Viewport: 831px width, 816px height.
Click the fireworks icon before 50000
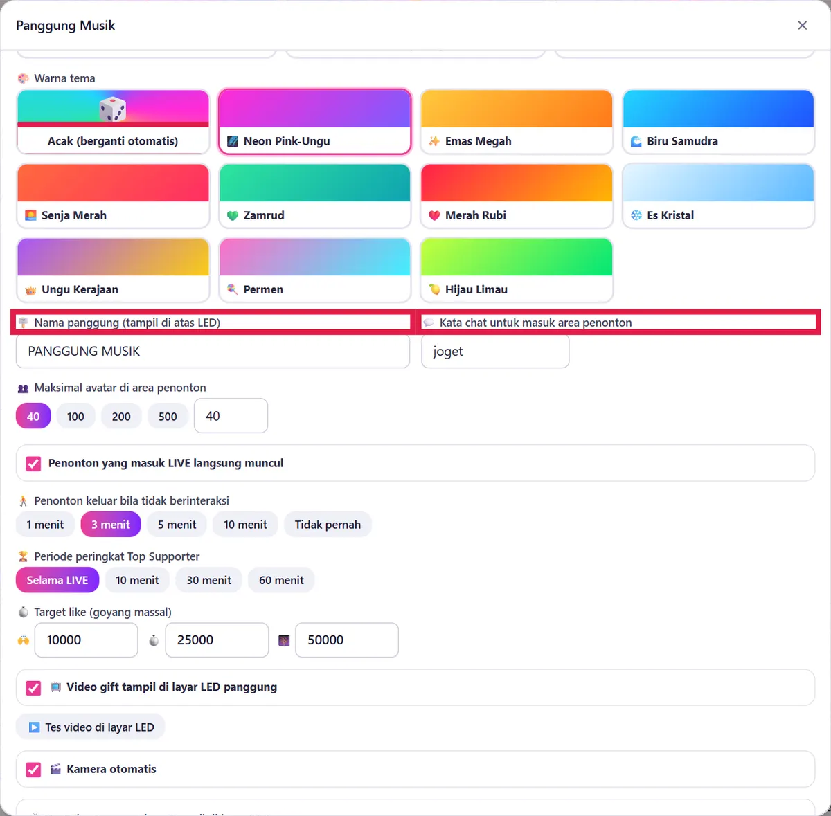pos(284,640)
